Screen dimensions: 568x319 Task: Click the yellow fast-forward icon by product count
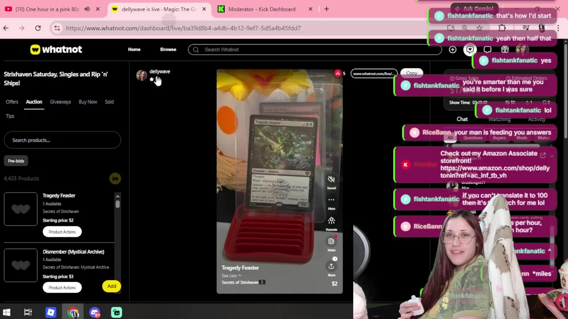pyautogui.click(x=115, y=179)
